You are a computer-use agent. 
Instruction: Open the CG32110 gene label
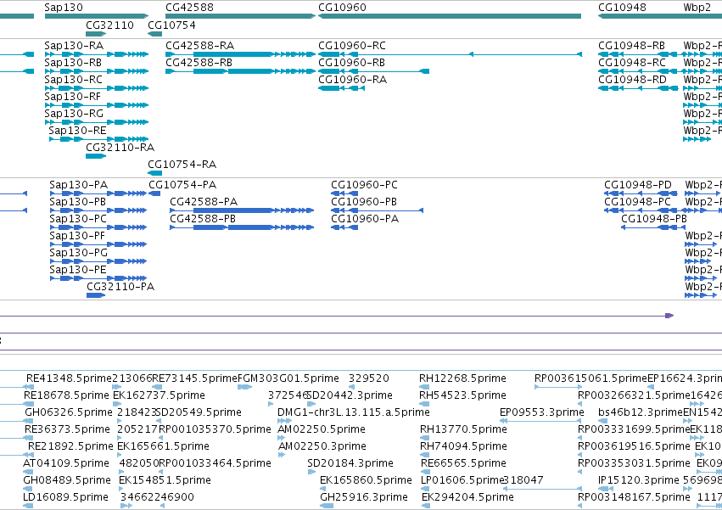click(x=109, y=25)
